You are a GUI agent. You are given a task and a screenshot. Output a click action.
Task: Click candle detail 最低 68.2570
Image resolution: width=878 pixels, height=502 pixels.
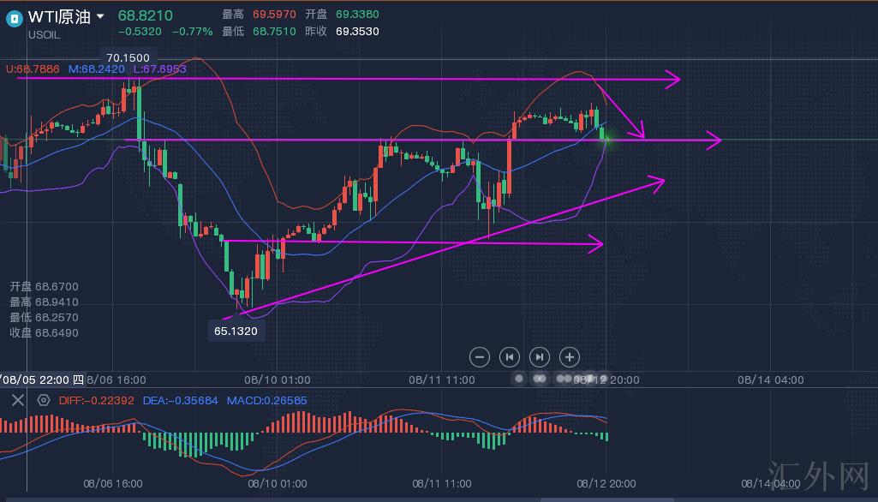[44, 317]
